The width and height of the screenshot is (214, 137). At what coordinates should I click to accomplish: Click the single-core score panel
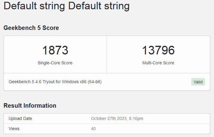click(x=55, y=54)
